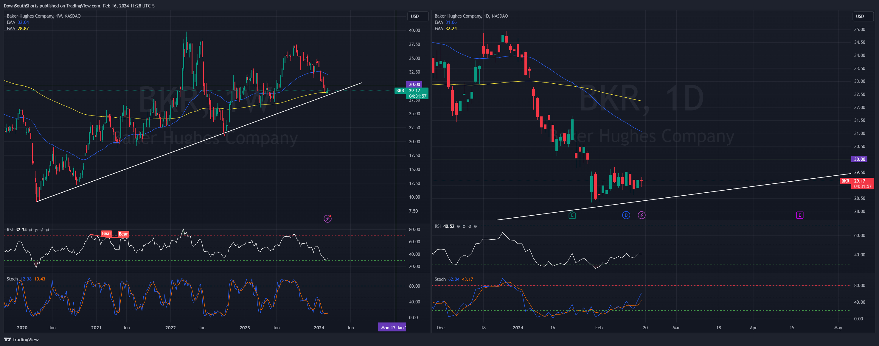This screenshot has height=346, width=879.
Task: Click the blue dividend D icon on daily chart
Action: pyautogui.click(x=626, y=215)
